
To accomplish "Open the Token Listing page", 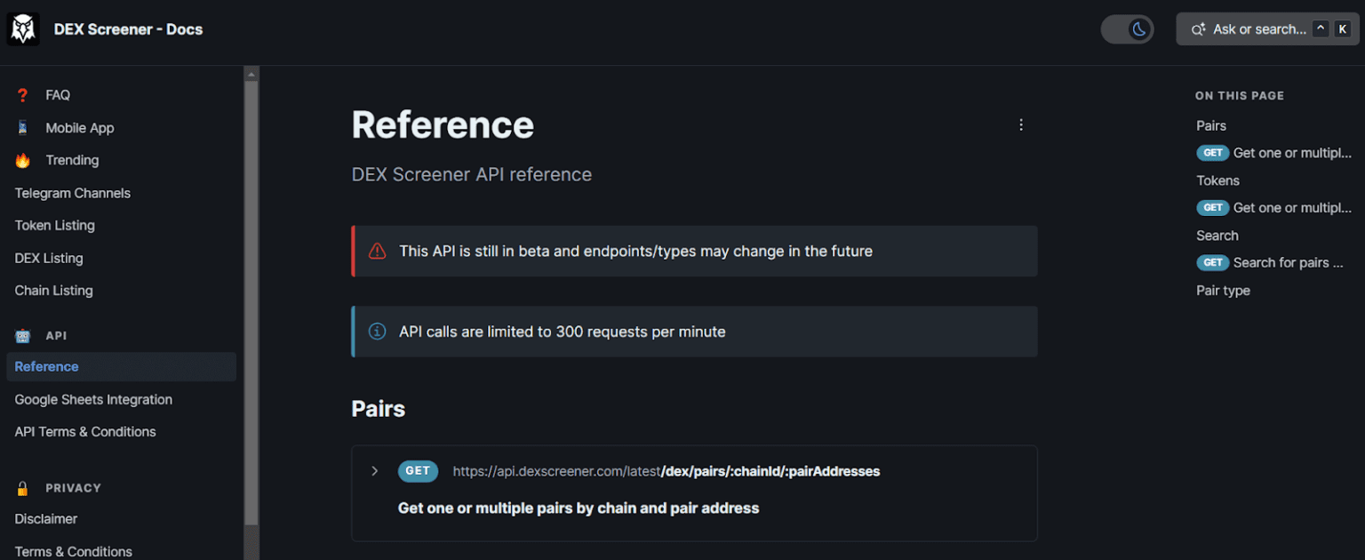I will point(54,226).
